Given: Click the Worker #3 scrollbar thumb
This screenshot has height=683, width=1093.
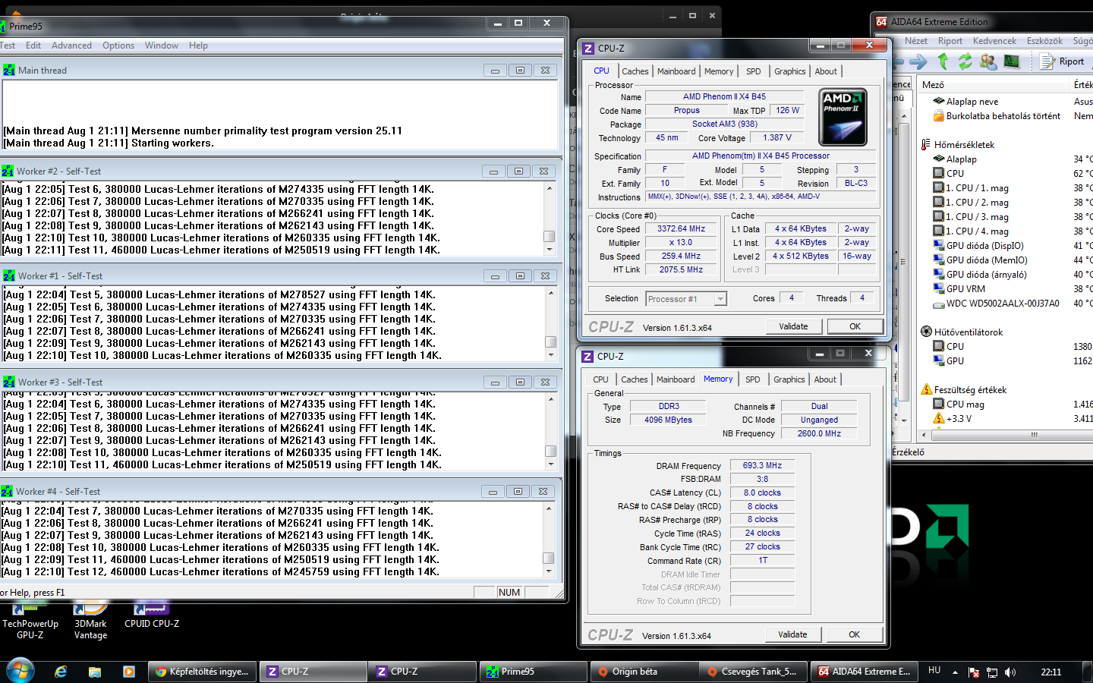Looking at the screenshot, I should coord(550,452).
